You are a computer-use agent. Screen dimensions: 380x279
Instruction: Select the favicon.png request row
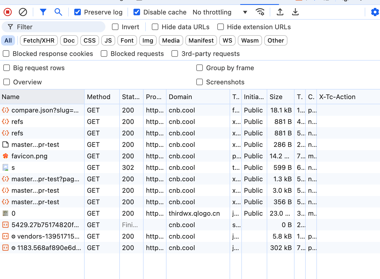coord(29,156)
